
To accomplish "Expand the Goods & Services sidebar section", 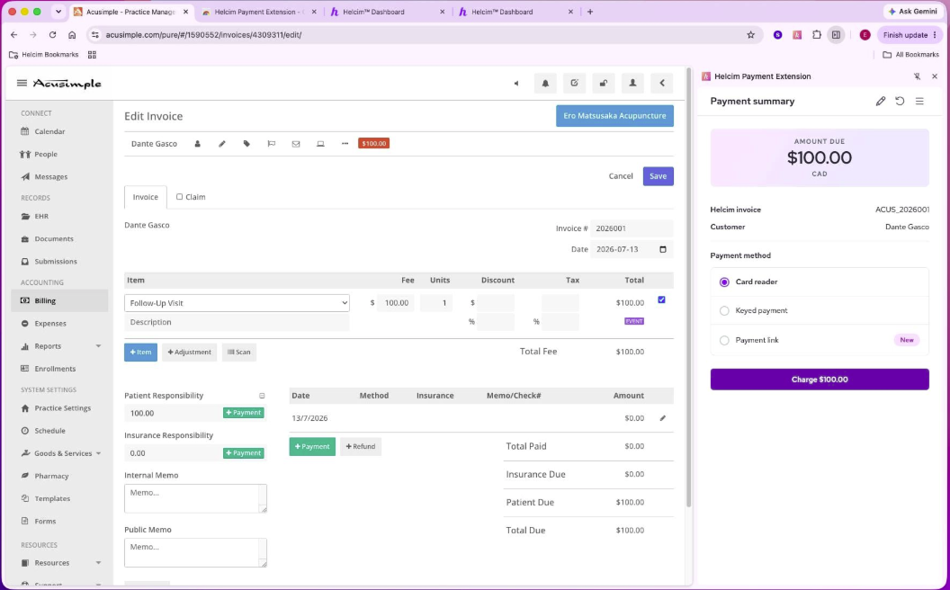I will pos(98,453).
